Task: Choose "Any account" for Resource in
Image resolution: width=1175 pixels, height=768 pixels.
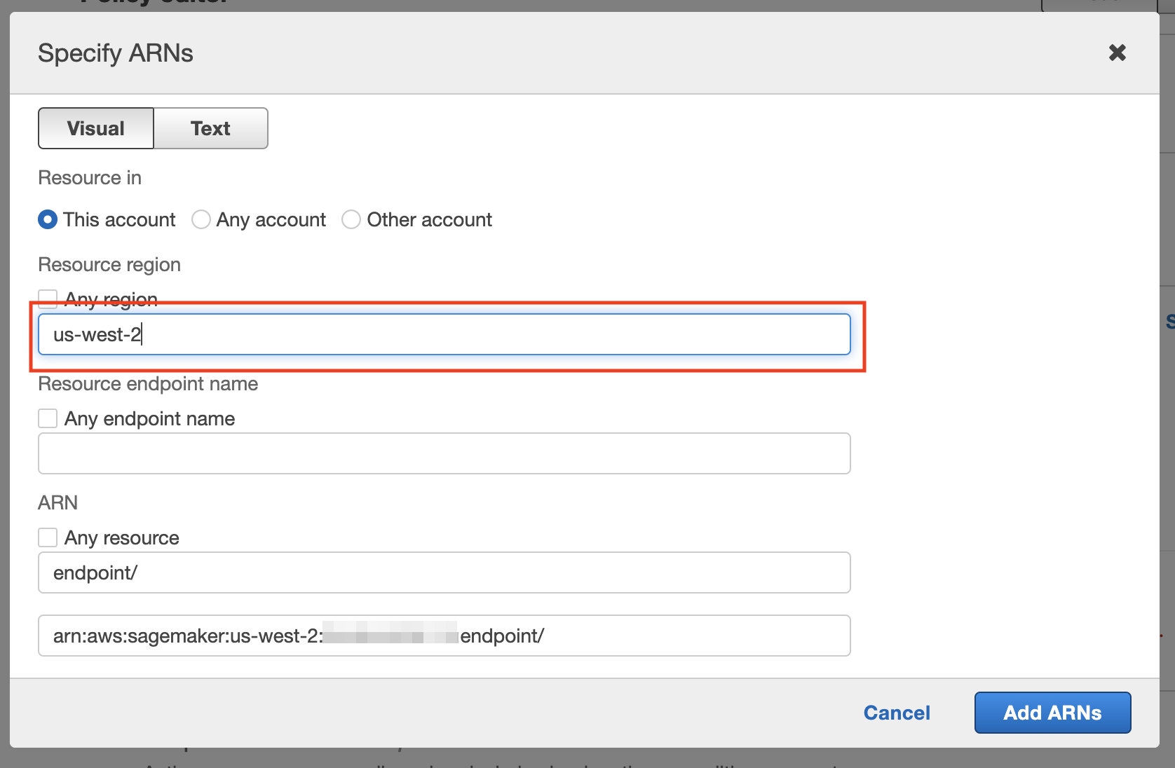Action: pos(201,219)
